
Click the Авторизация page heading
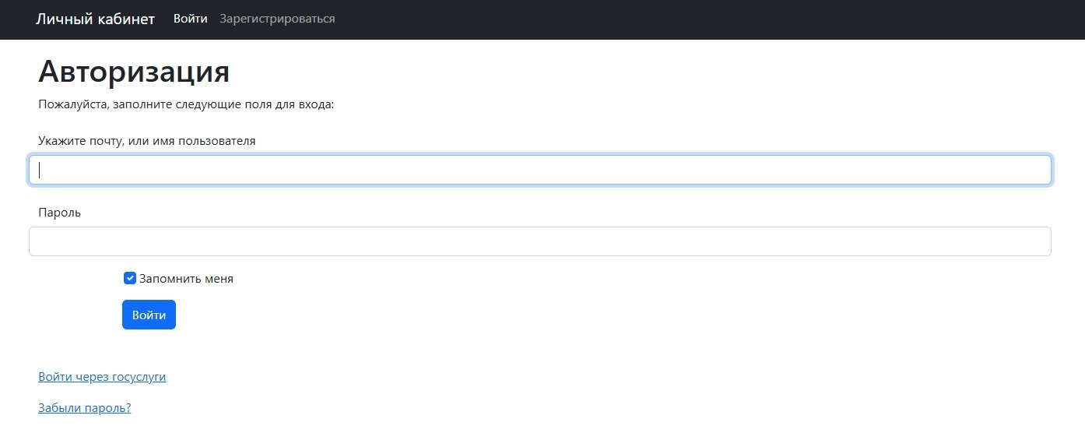point(133,72)
